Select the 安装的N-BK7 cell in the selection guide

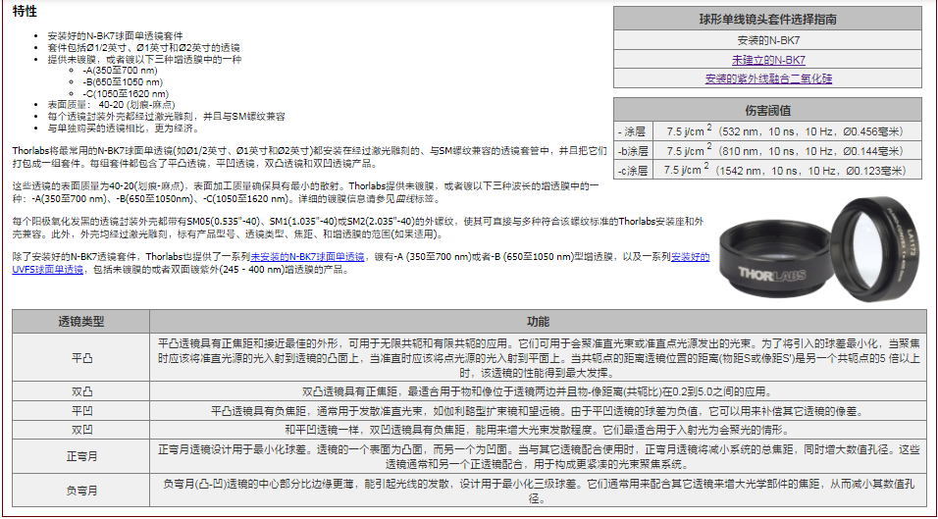point(768,40)
